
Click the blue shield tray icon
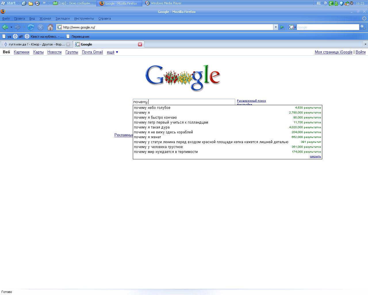pos(342,3)
